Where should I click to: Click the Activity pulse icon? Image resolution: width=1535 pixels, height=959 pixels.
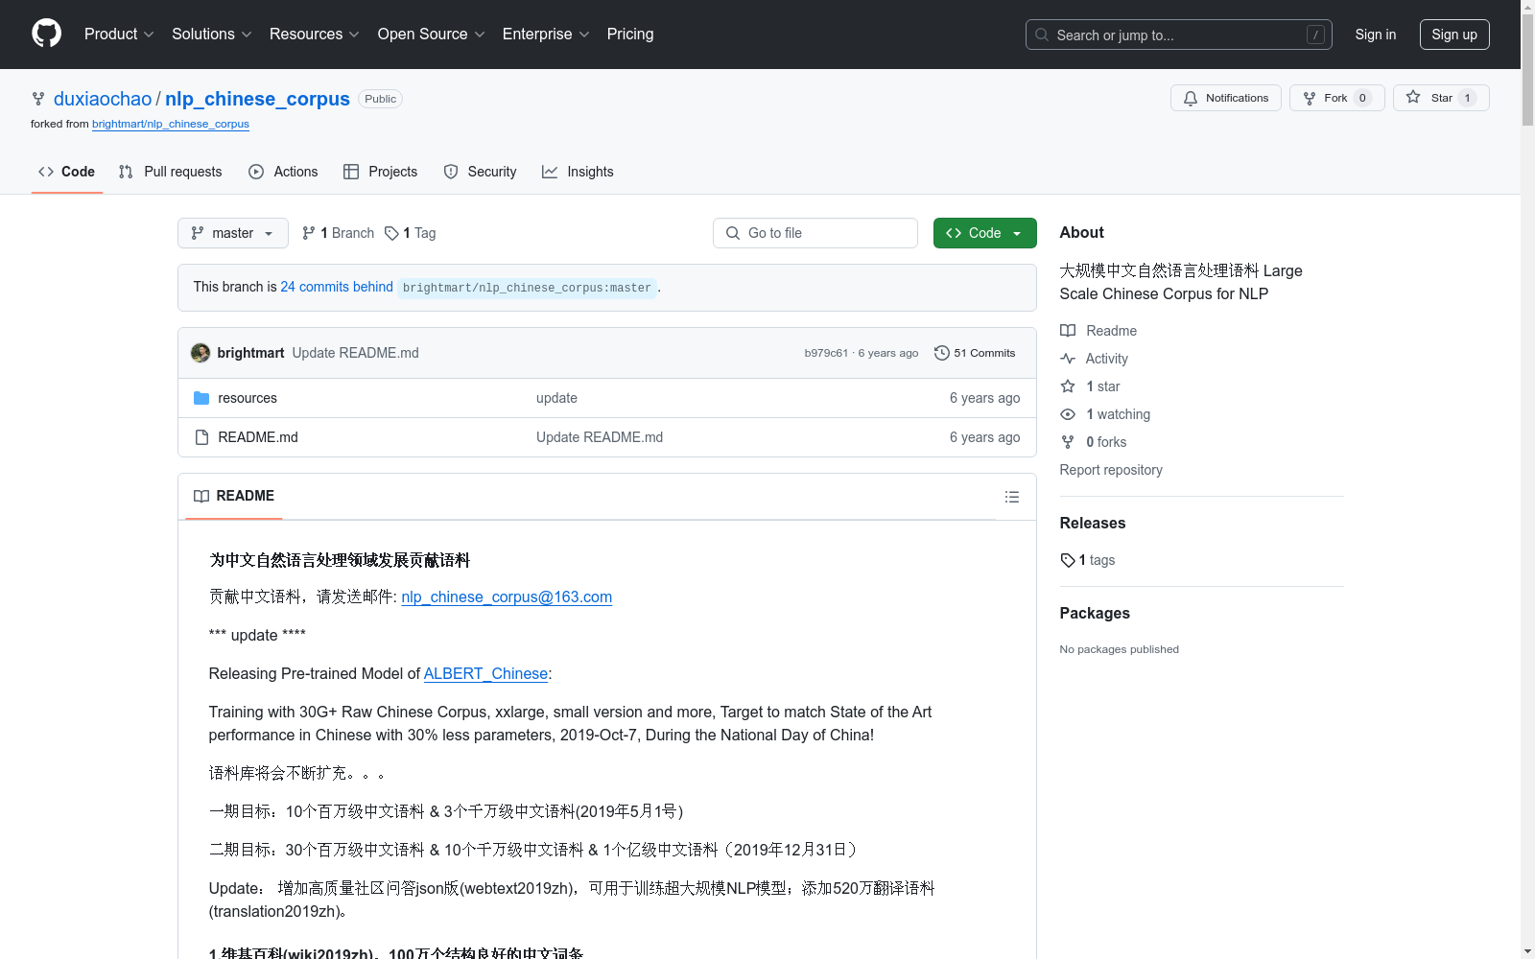[x=1068, y=359]
